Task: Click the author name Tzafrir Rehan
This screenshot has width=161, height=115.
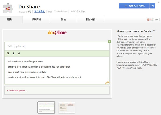Action: point(61,12)
